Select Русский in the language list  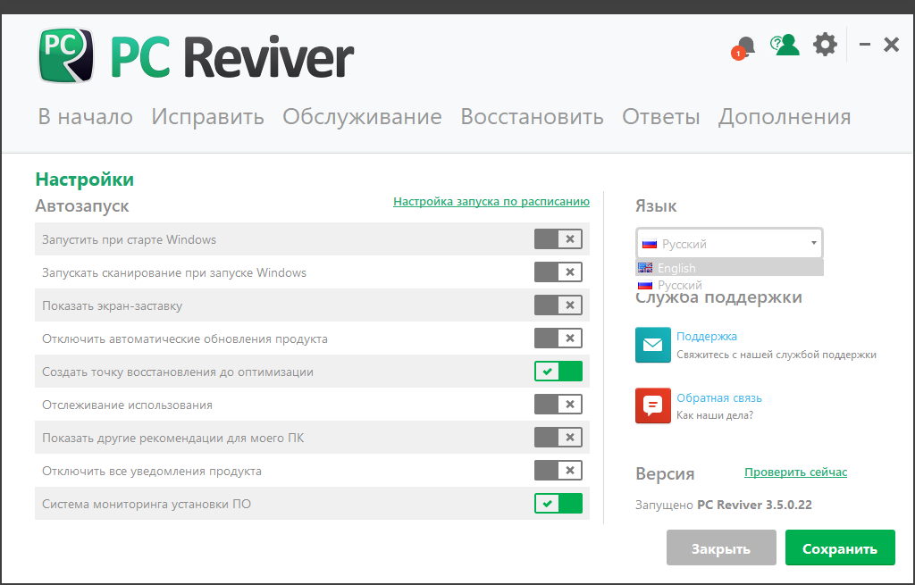(x=729, y=285)
